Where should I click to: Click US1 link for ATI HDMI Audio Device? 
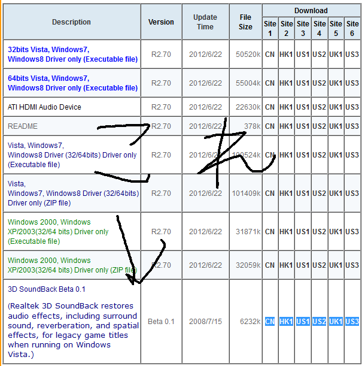[303, 107]
